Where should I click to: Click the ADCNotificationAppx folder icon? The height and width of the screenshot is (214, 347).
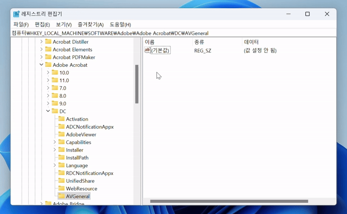(x=61, y=126)
